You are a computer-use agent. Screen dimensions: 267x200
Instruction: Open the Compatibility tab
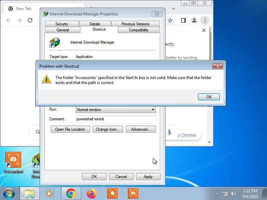(139, 30)
